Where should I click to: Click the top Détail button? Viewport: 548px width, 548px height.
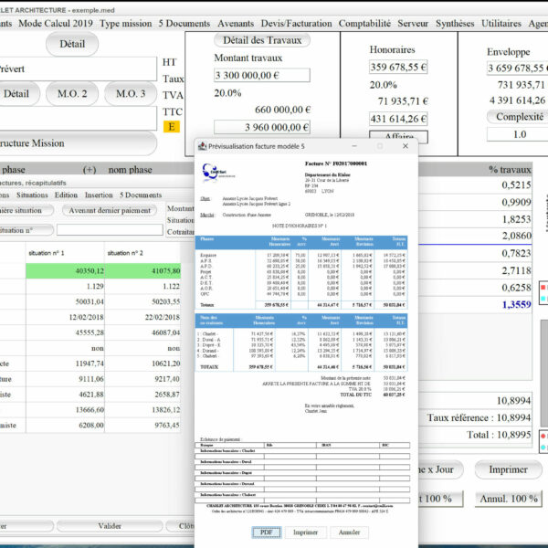click(x=72, y=44)
